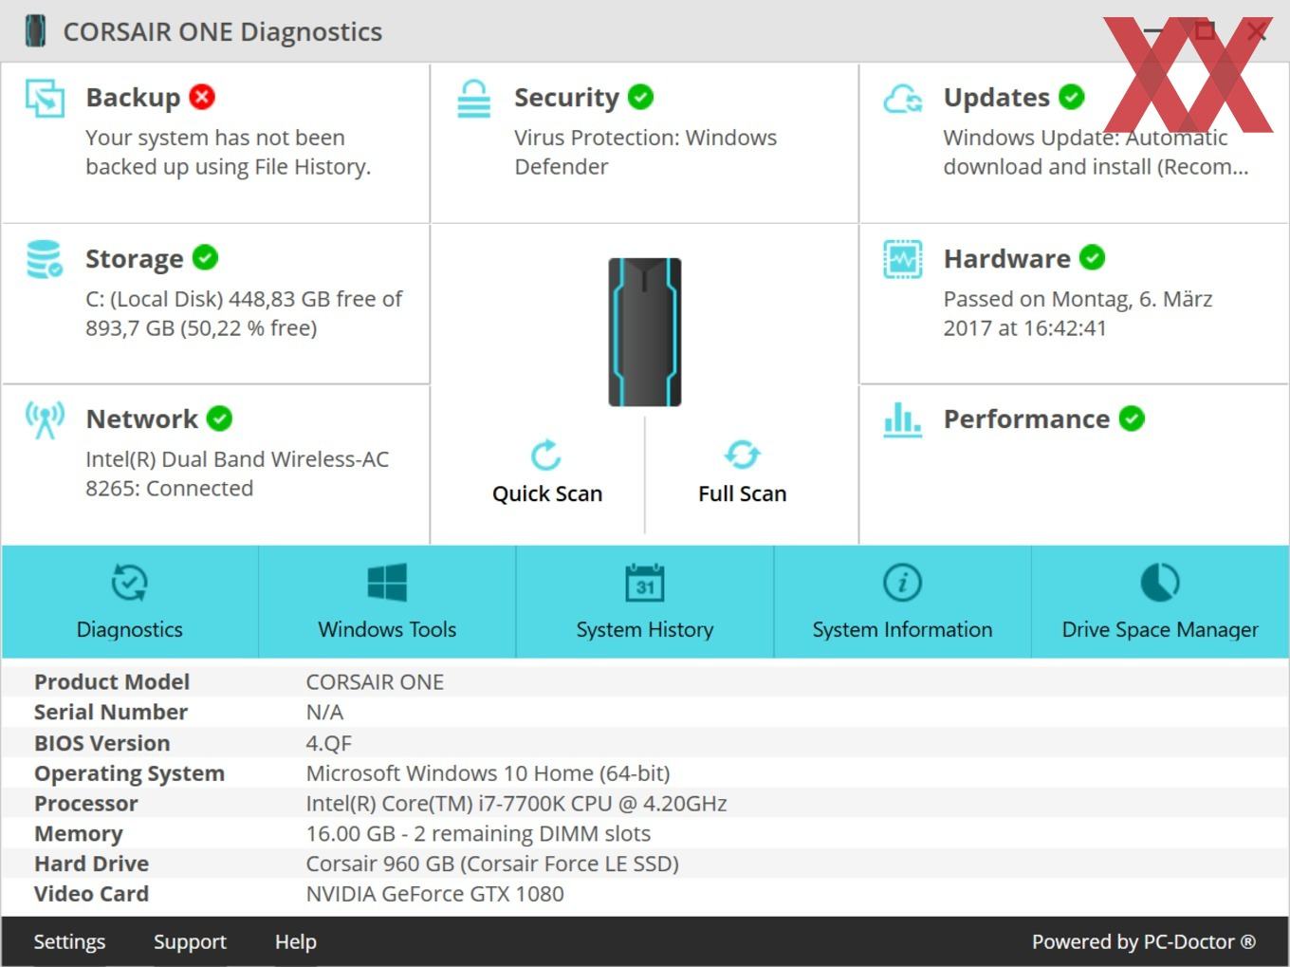Click the green Updates status checkmark
1290x967 pixels.
1072,97
